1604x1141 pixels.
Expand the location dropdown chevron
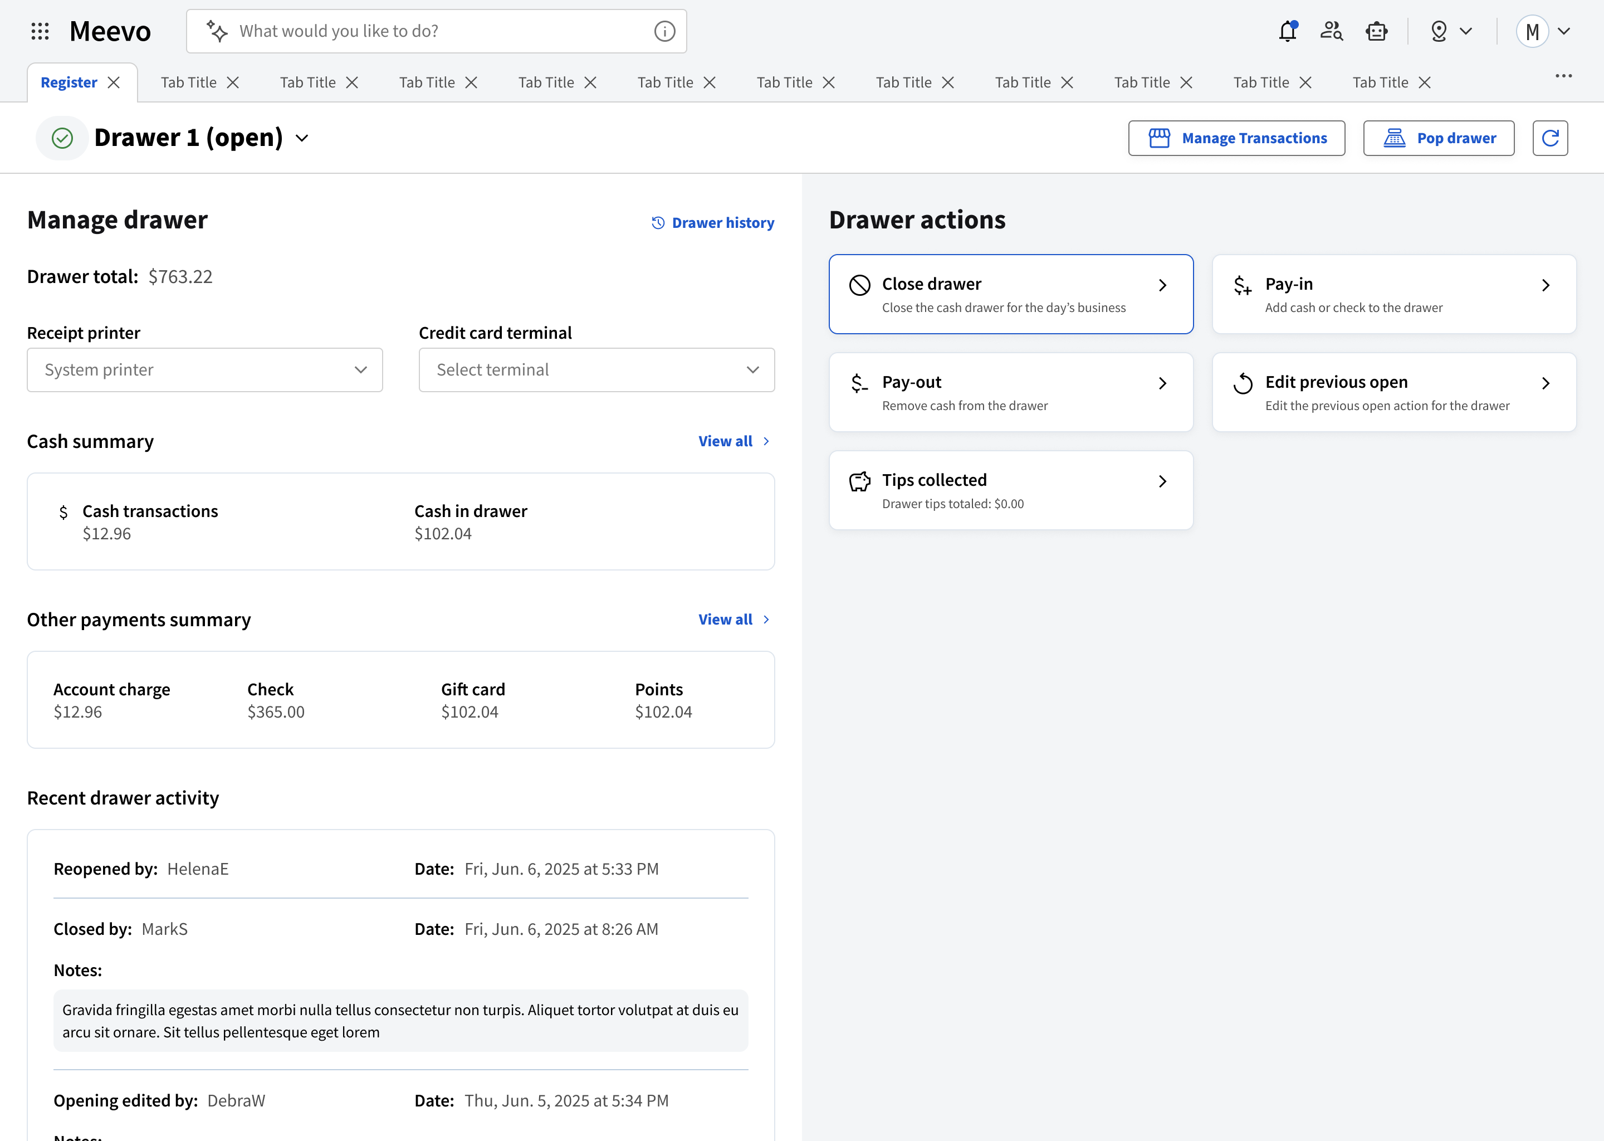(1466, 31)
